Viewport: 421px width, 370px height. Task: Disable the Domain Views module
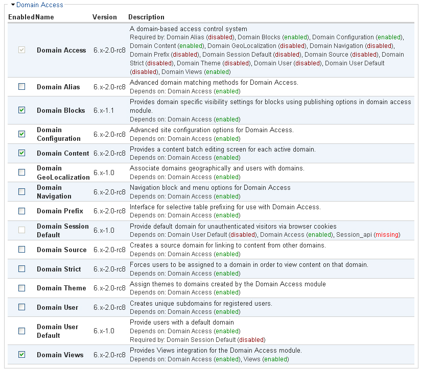click(x=21, y=355)
